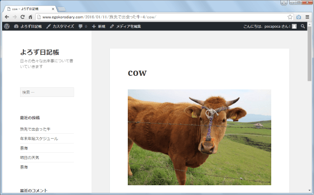
Task: Open こんにちは pocapoca account menu
Action: pyautogui.click(x=267, y=26)
